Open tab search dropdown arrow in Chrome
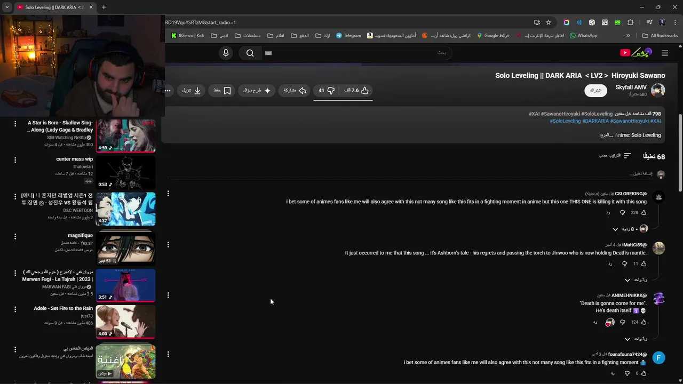 [7, 7]
